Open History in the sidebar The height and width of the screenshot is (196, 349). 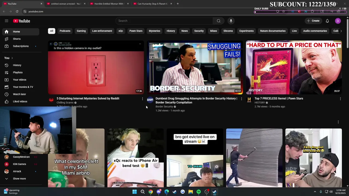[21, 65]
